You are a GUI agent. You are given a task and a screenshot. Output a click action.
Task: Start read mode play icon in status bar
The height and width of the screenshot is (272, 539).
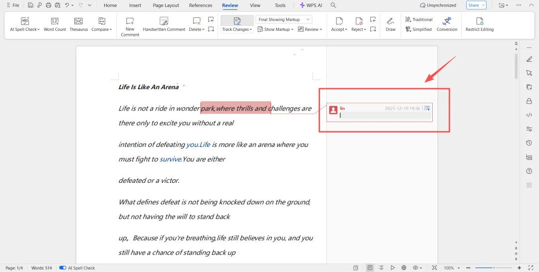(x=393, y=268)
